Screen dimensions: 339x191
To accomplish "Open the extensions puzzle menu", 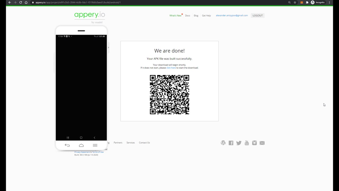I will tap(307, 2).
